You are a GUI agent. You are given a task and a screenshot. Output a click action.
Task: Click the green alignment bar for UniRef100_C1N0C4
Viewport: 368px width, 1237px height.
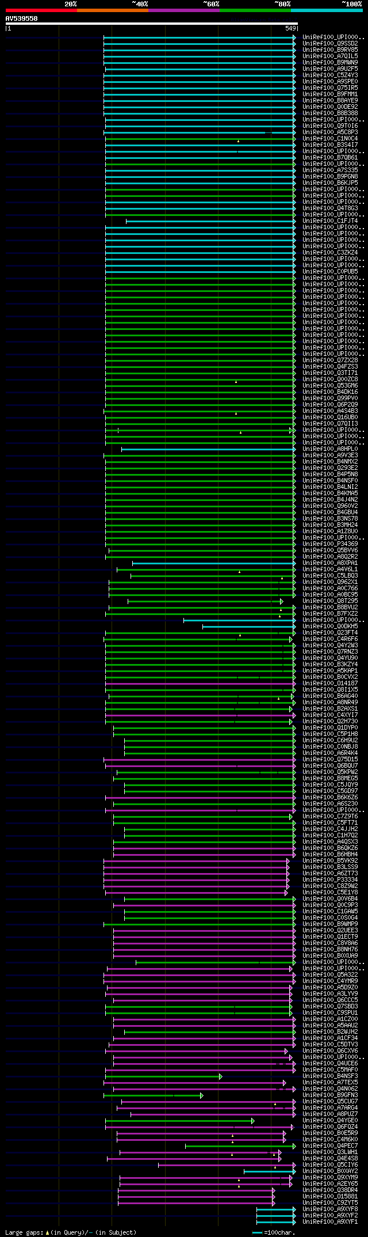coord(200,138)
